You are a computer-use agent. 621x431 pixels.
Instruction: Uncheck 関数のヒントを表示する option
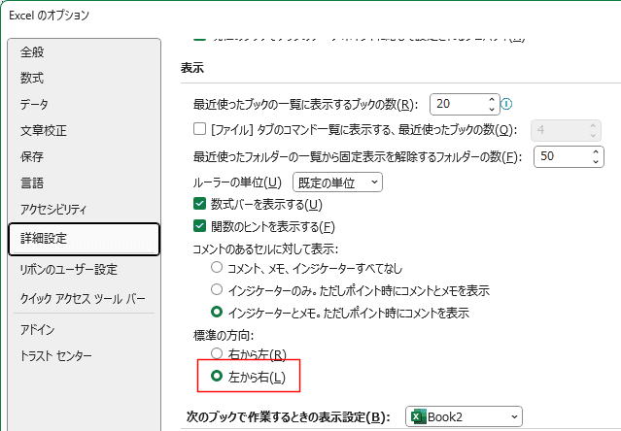click(x=200, y=227)
